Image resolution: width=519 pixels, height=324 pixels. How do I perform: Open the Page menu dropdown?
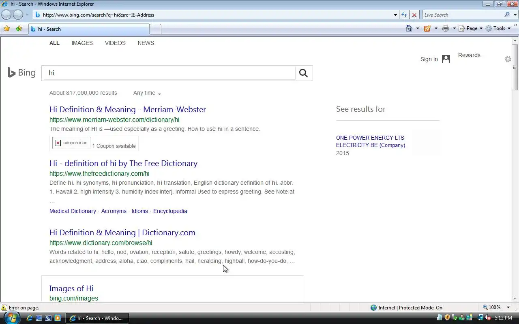pos(471,28)
